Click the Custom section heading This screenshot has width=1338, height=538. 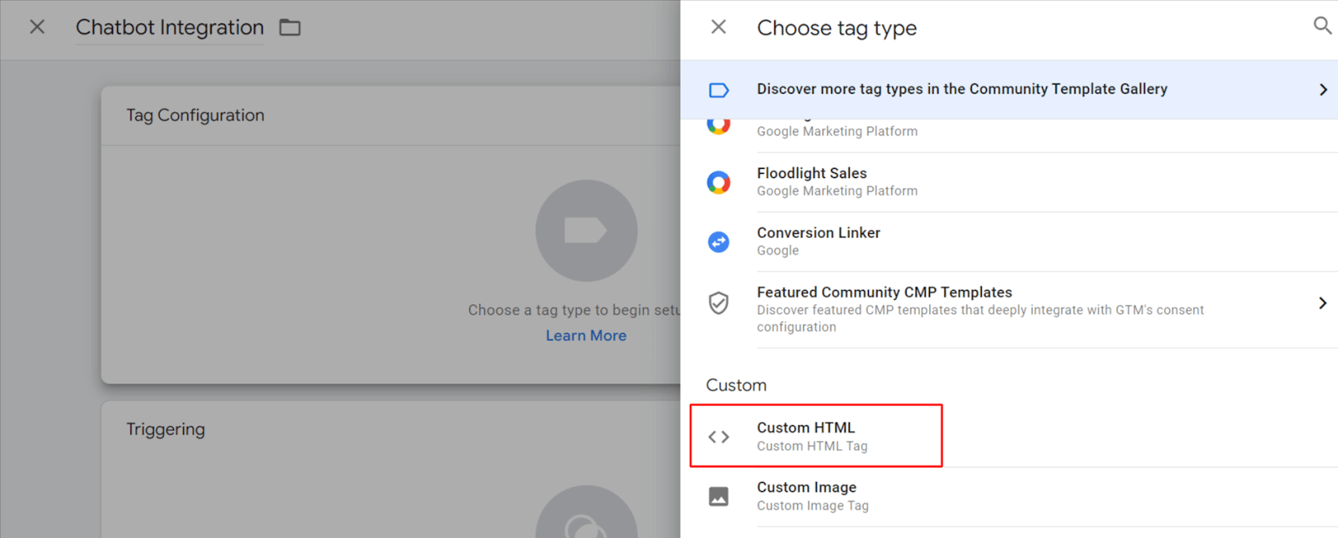pos(736,385)
